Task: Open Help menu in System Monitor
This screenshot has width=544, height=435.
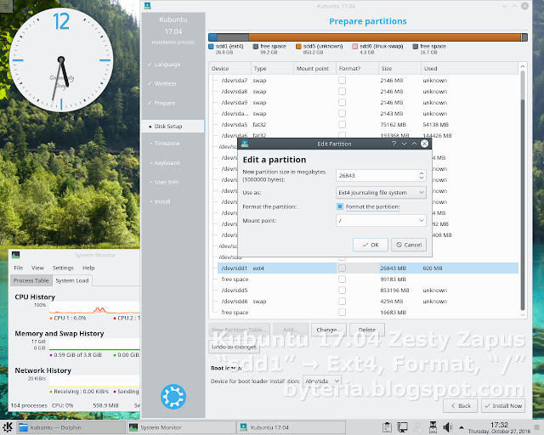Action: tap(88, 268)
